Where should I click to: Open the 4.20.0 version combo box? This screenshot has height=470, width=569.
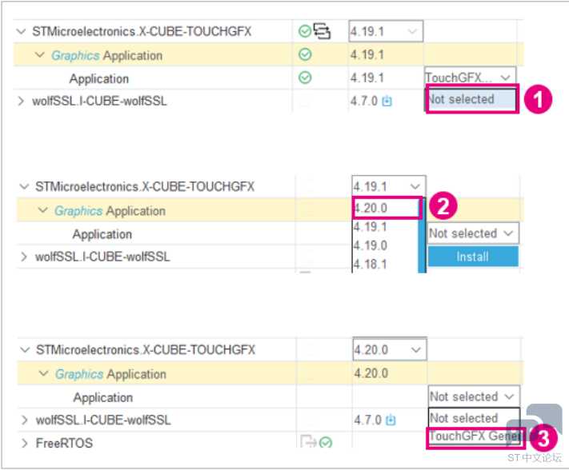coord(390,349)
